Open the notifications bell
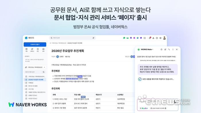The height and width of the screenshot is (113, 201). 150,38
